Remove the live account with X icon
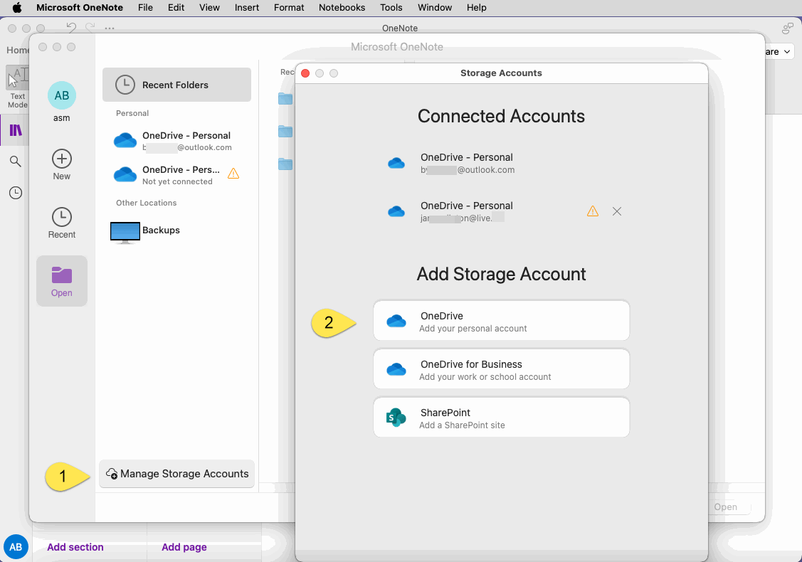The width and height of the screenshot is (802, 562). click(x=617, y=211)
